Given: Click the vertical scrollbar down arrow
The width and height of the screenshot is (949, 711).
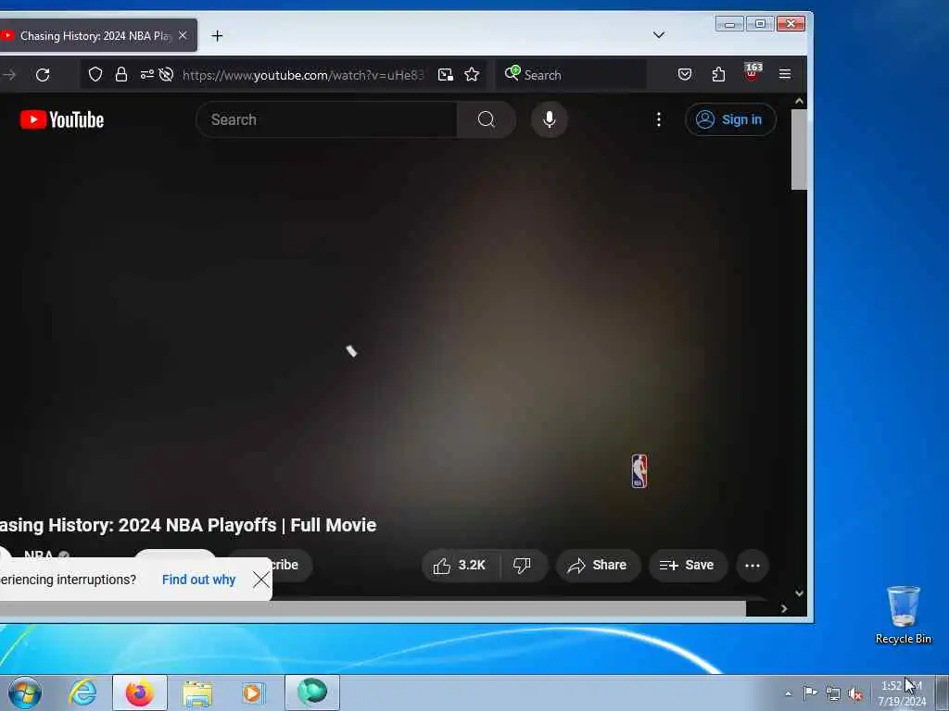Looking at the screenshot, I should point(799,593).
